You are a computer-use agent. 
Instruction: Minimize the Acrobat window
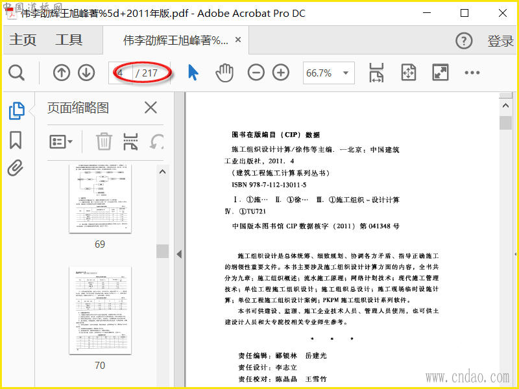point(427,13)
